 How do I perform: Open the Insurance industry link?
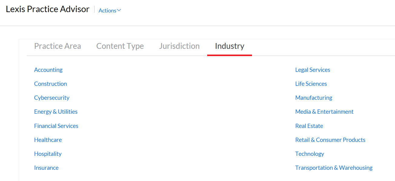tap(46, 168)
